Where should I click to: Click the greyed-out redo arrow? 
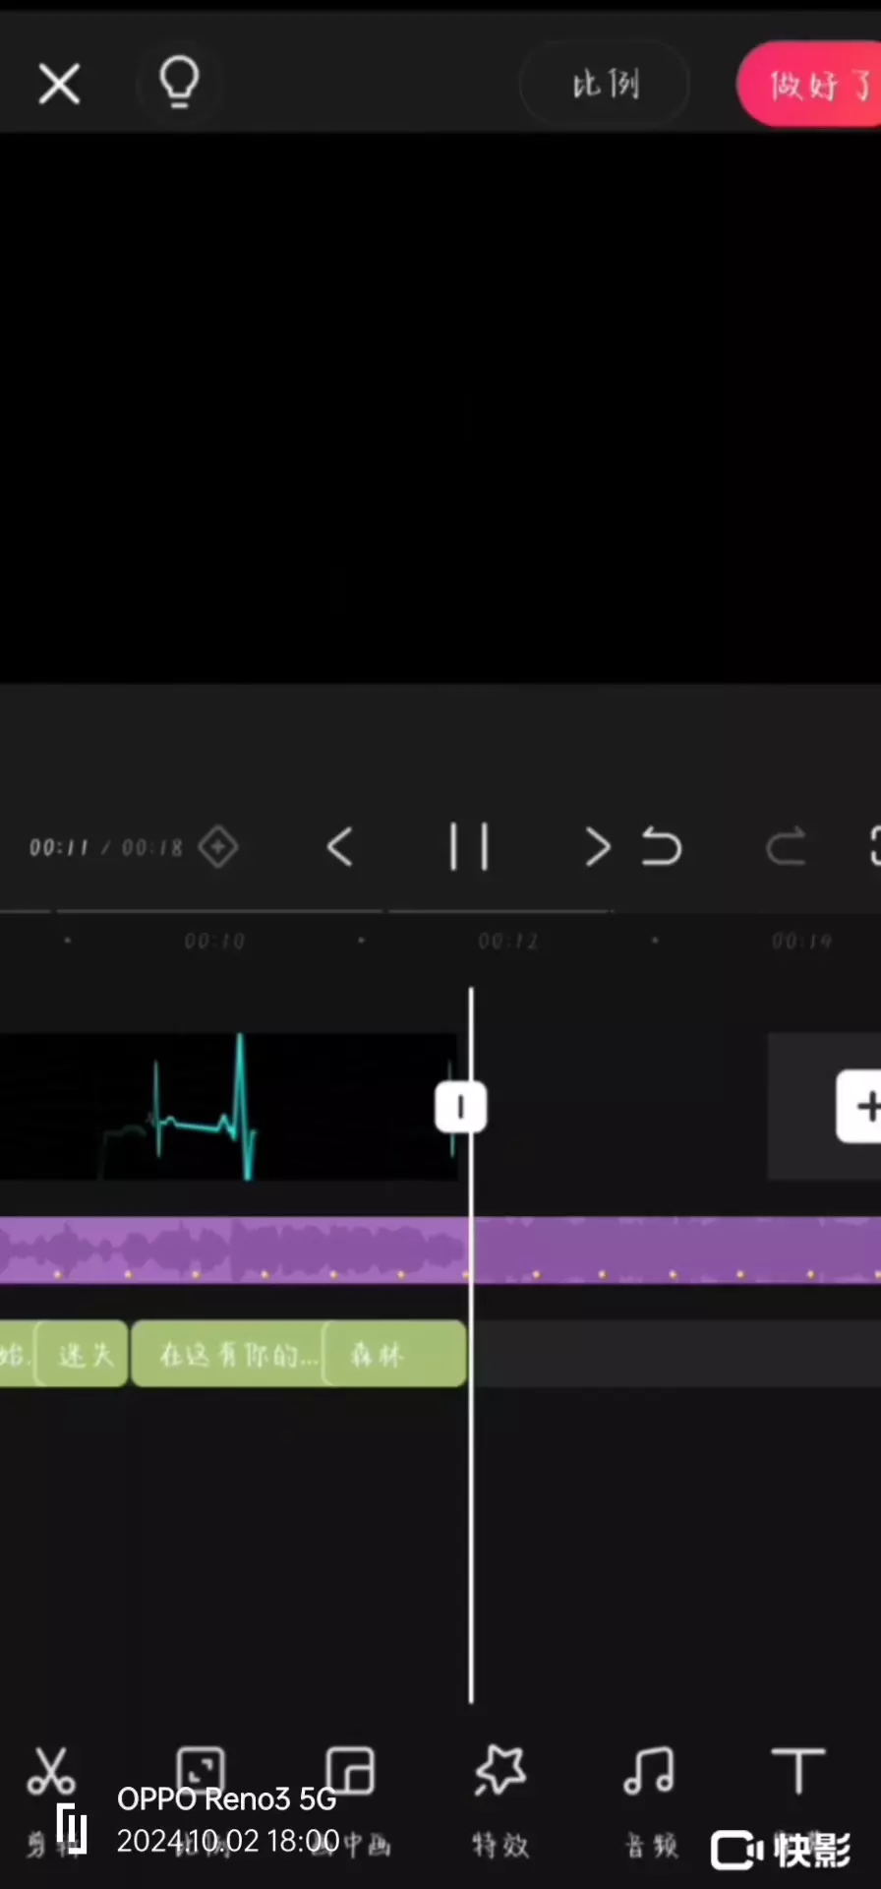click(x=786, y=847)
